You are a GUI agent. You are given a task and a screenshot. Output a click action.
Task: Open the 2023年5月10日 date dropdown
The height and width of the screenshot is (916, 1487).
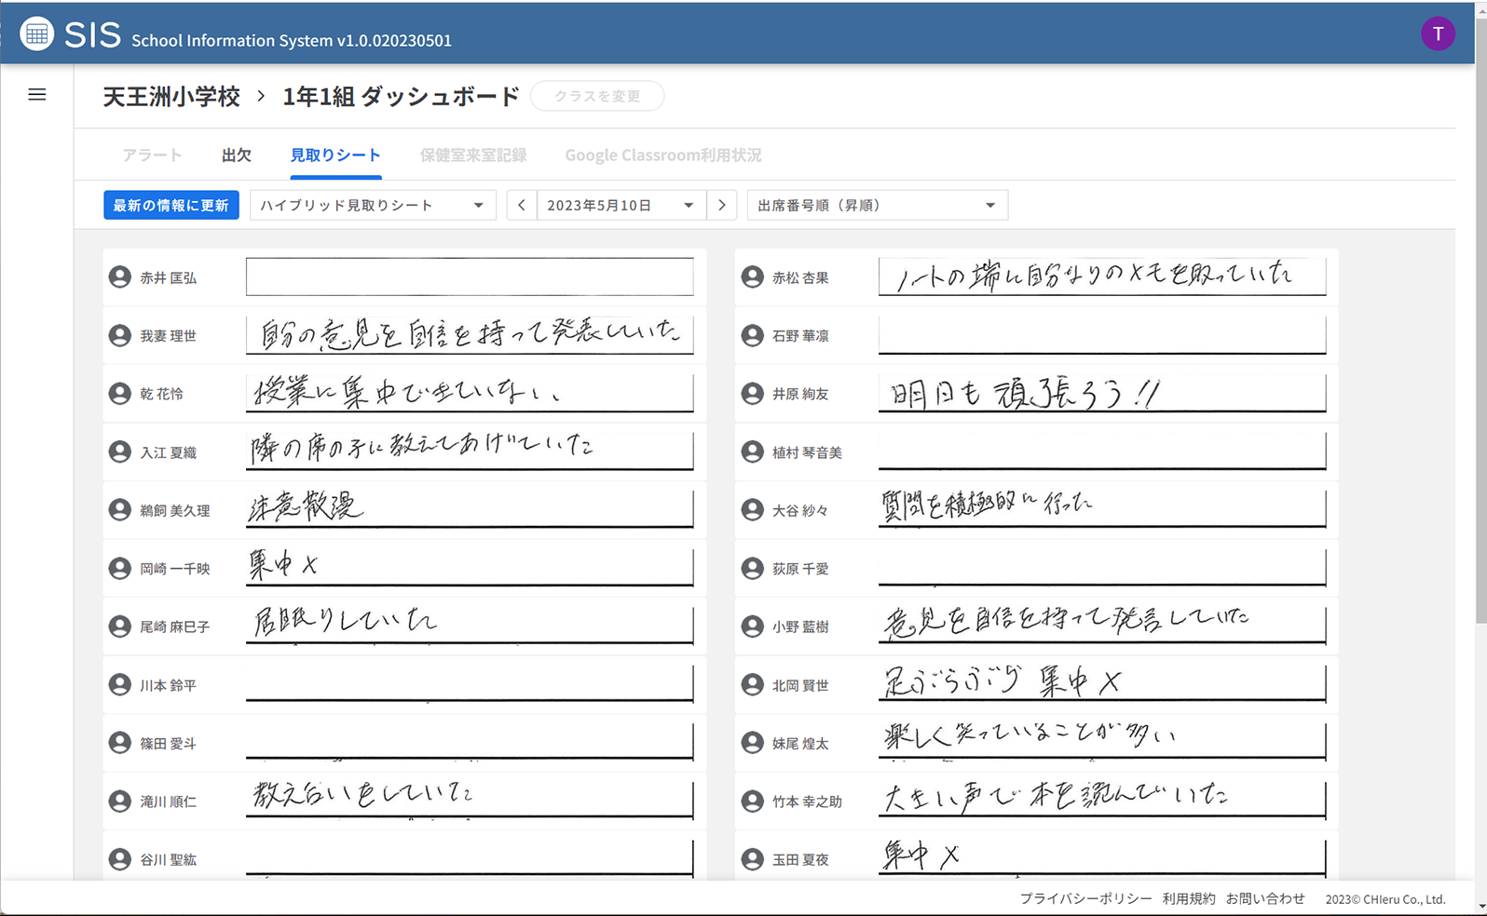[x=621, y=205]
